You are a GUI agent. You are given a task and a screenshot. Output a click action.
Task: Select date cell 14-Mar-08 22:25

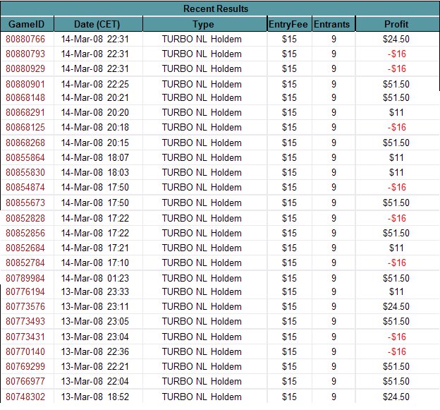coord(95,84)
